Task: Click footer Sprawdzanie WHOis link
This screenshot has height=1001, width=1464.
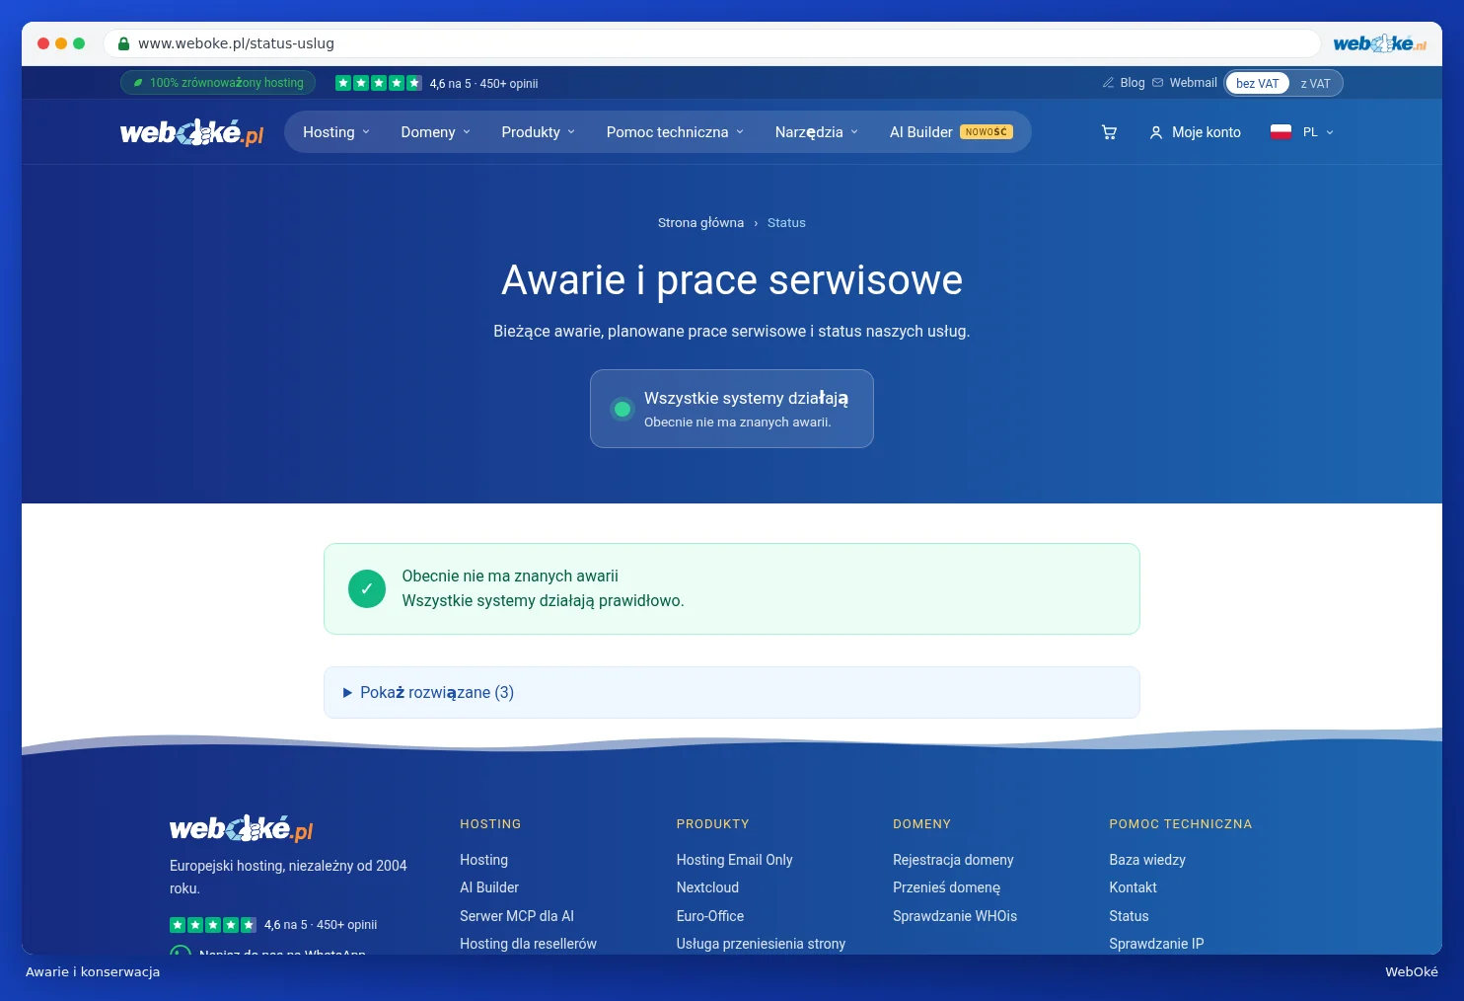Action: click(x=955, y=916)
